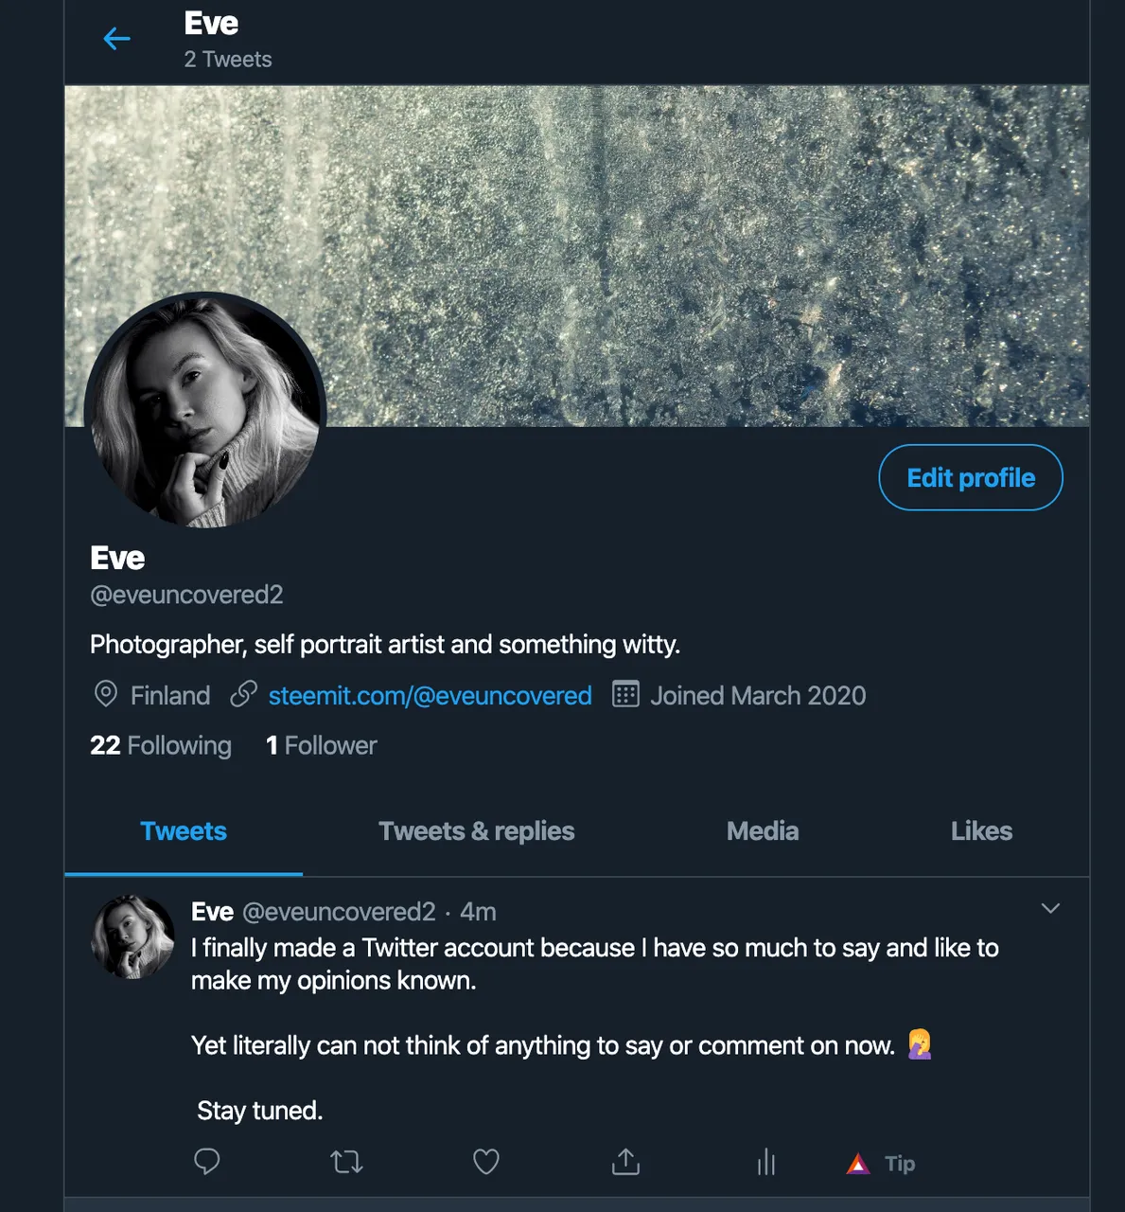Like the tweet with heart icon
This screenshot has width=1125, height=1212.
pos(485,1162)
